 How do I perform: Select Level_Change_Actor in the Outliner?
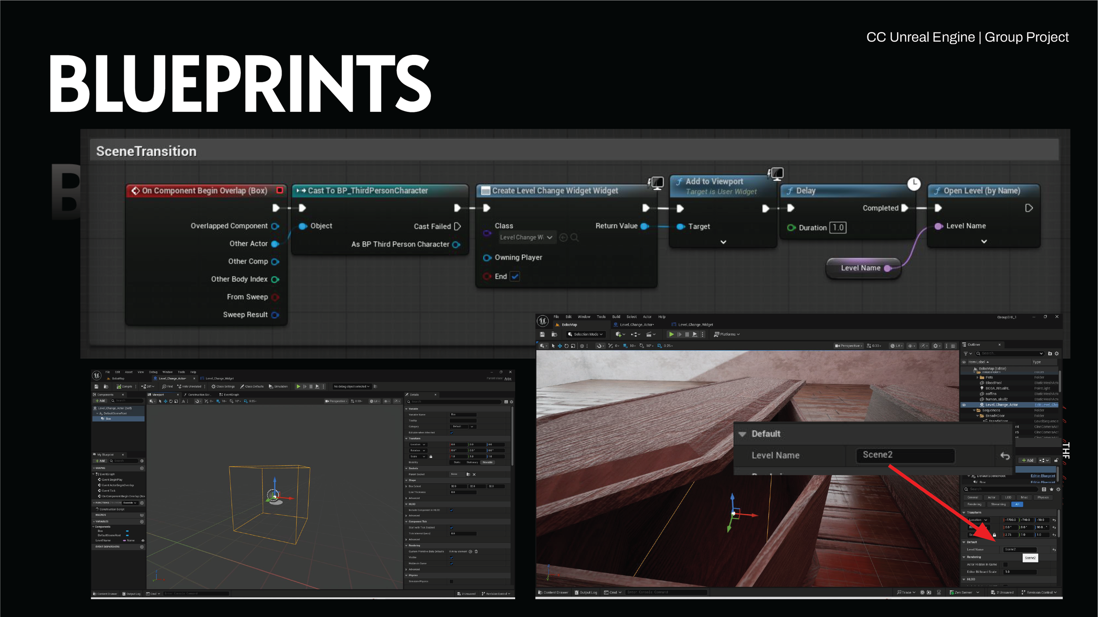point(1010,405)
